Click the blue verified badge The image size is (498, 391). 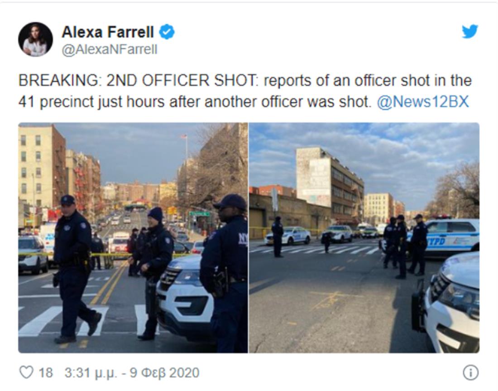click(167, 32)
